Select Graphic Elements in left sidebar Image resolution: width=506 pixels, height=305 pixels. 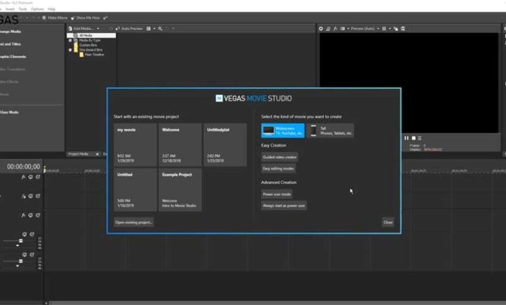coord(13,56)
